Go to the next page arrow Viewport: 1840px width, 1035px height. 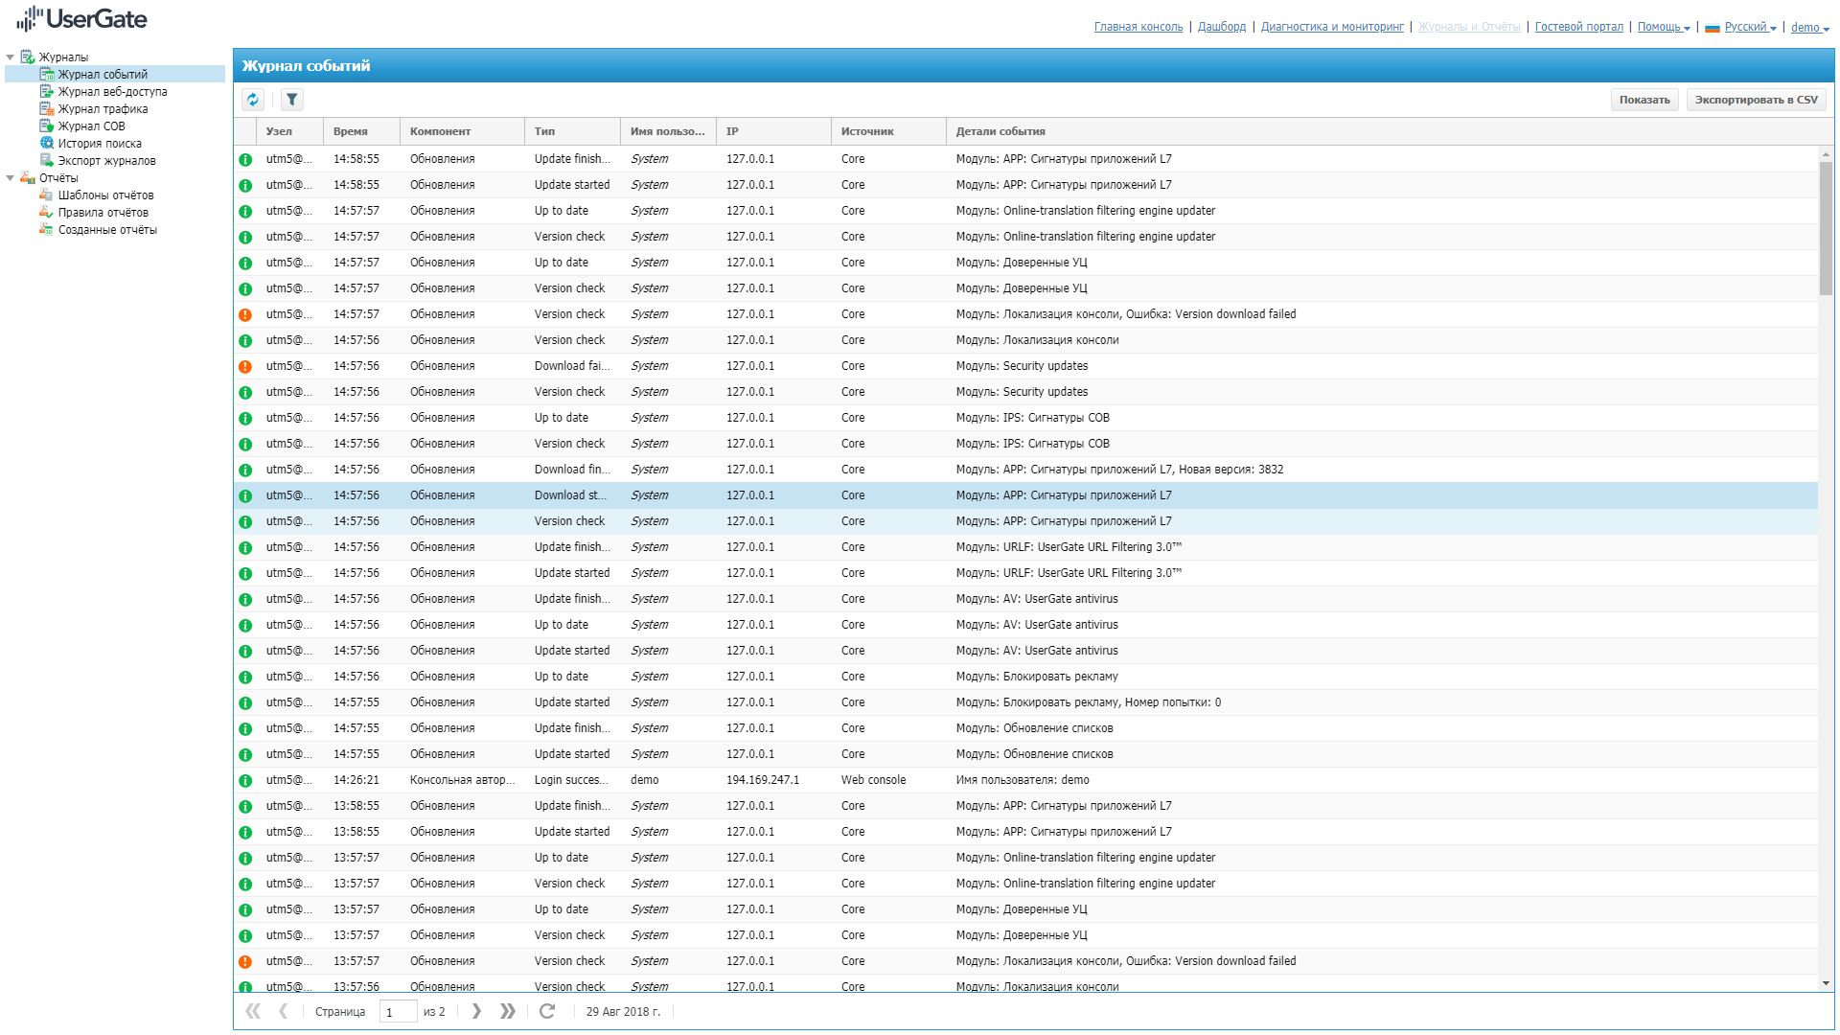coord(476,1011)
